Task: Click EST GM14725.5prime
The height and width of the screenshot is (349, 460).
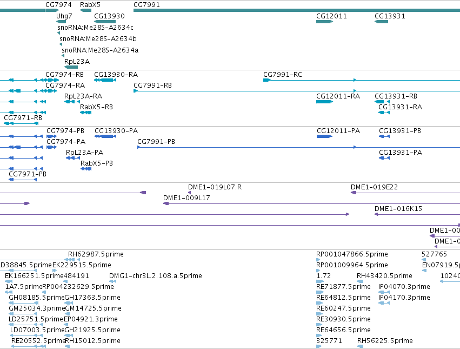Action: (x=93, y=308)
